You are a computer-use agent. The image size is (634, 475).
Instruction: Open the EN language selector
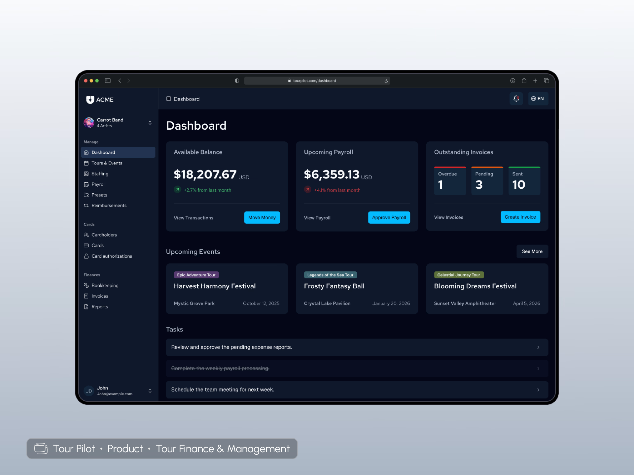coord(538,99)
